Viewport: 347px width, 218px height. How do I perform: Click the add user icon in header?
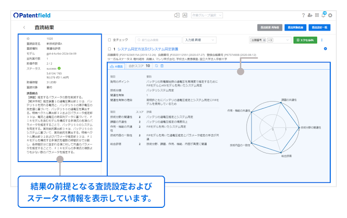click(x=310, y=15)
